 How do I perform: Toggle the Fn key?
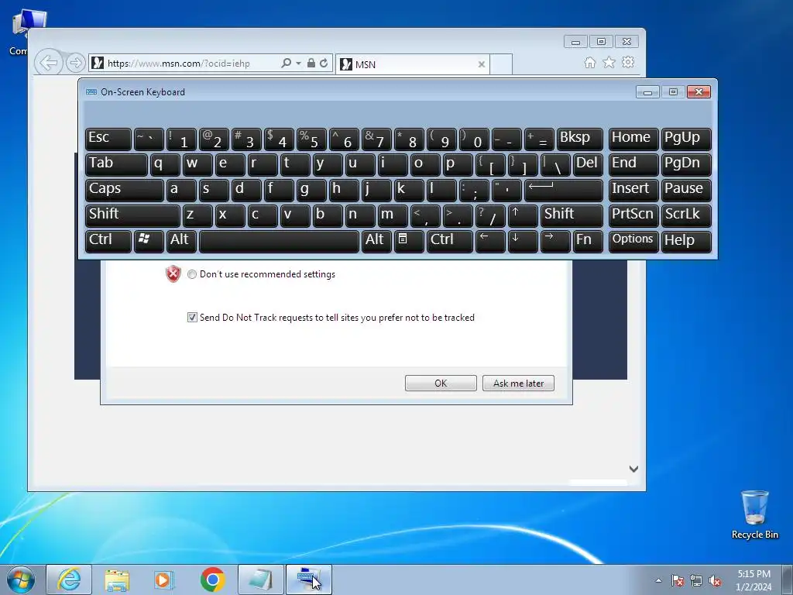pos(588,241)
